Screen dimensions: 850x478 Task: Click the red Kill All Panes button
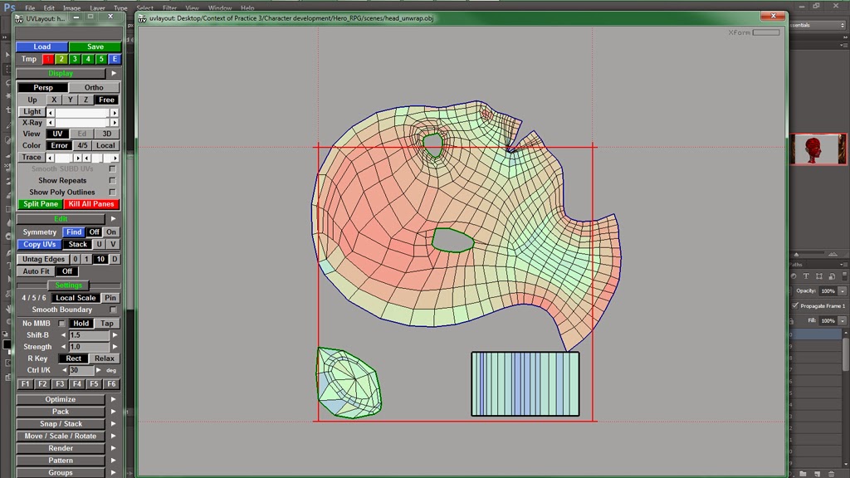tap(93, 203)
